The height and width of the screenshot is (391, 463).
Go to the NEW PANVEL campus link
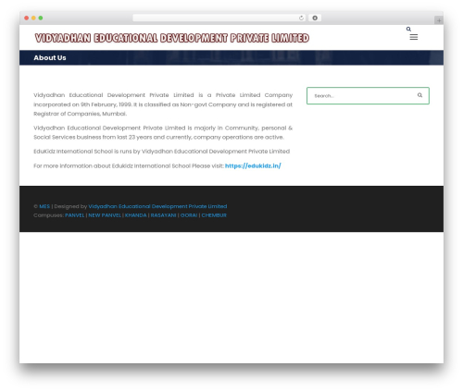[105, 215]
